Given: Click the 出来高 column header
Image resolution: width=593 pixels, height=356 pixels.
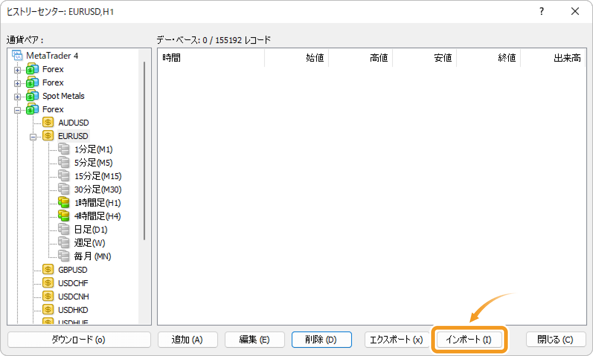Looking at the screenshot, I should [553, 58].
